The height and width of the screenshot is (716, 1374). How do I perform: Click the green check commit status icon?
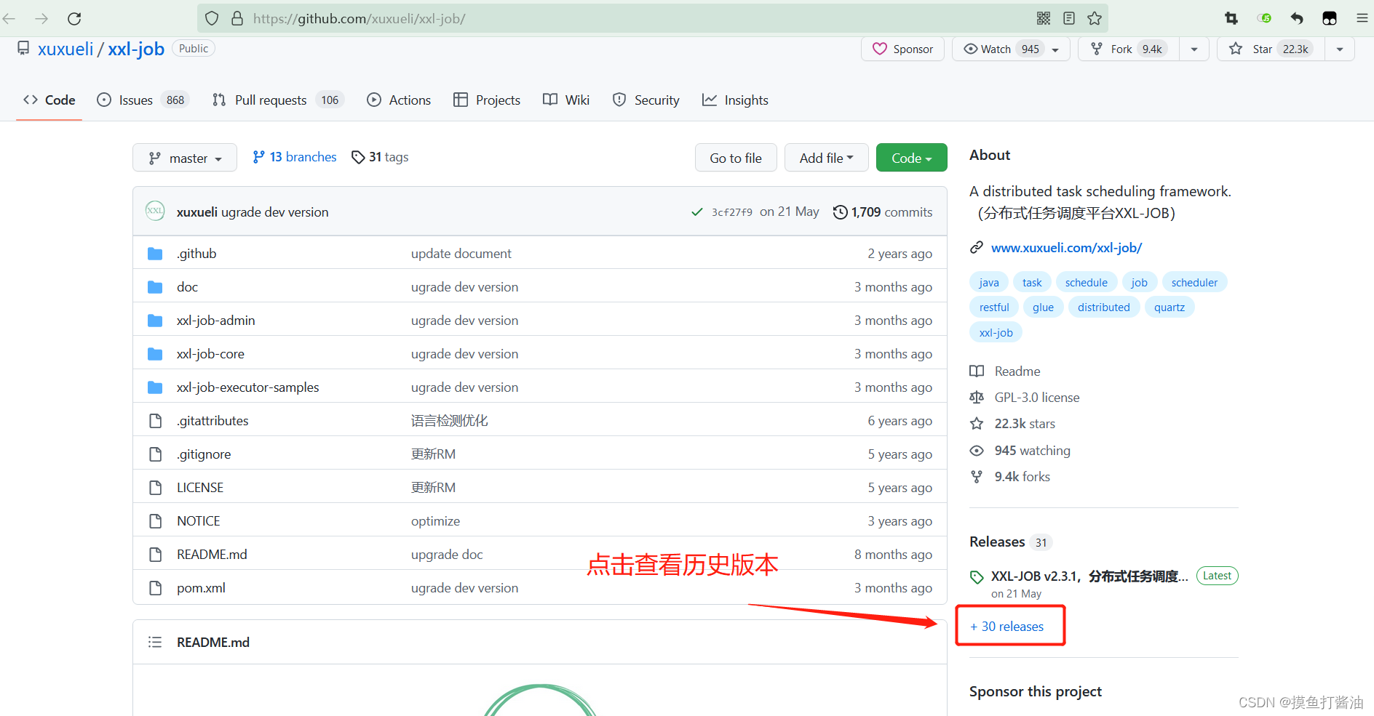click(x=696, y=212)
